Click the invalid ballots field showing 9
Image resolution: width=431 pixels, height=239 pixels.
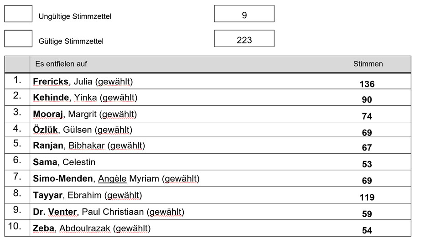(244, 14)
